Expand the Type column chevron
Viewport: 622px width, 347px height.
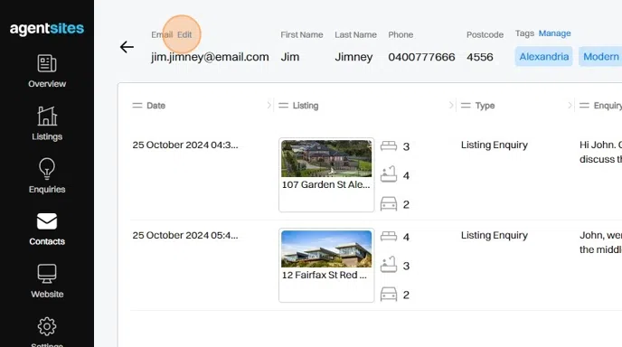click(x=570, y=105)
